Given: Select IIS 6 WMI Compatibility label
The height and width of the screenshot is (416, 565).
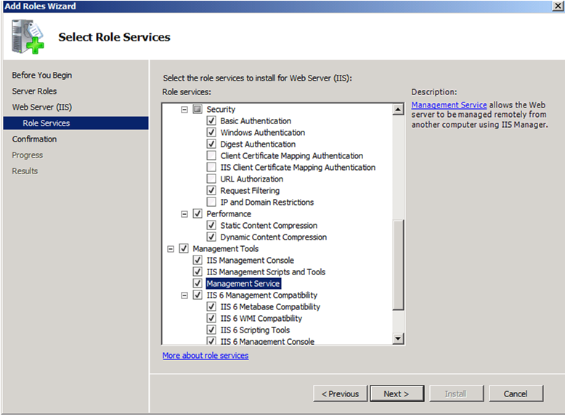Looking at the screenshot, I should tap(261, 319).
